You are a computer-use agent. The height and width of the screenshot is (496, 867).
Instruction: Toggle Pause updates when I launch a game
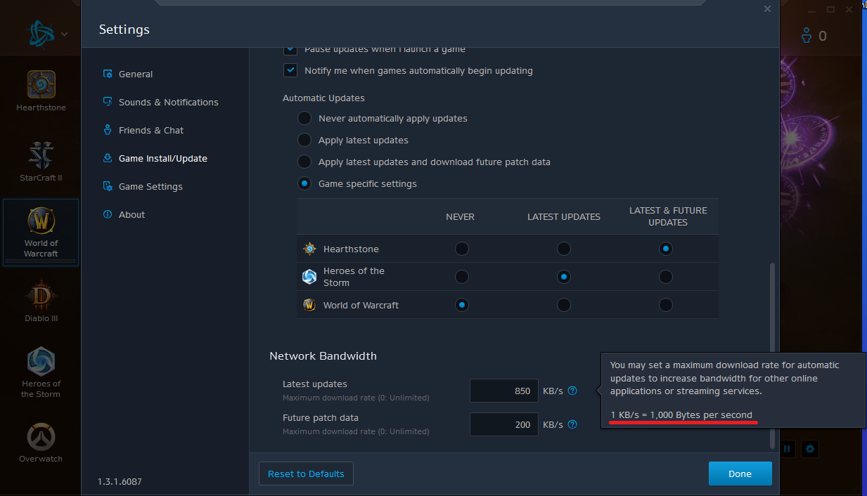coord(290,50)
